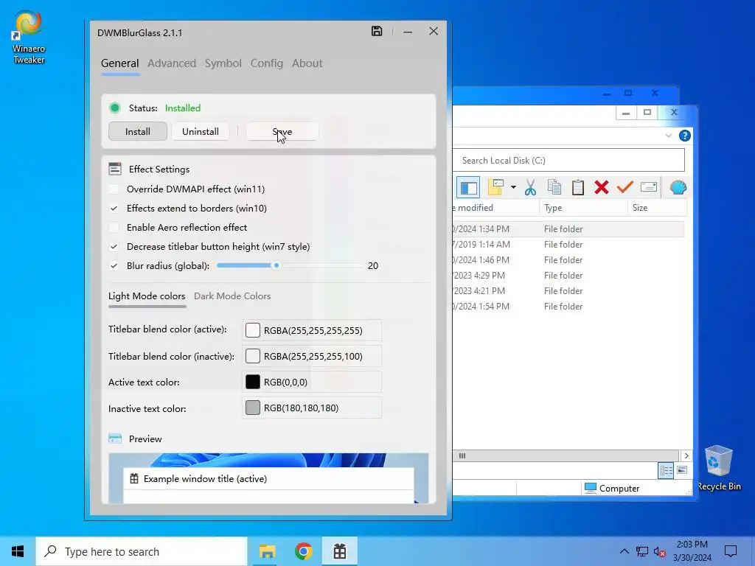Click the Explorer horizontal scrollbar thumb
Screen dimensions: 755x566
click(566, 455)
